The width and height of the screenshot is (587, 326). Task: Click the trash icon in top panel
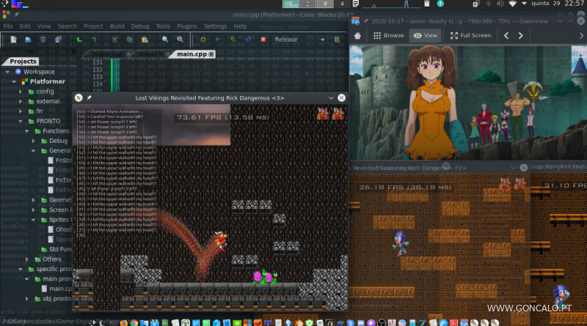tap(427, 4)
